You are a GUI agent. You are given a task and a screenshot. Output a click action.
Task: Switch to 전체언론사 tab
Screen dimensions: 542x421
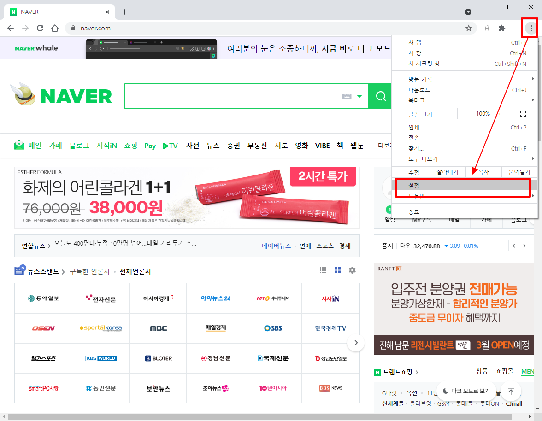click(x=135, y=271)
